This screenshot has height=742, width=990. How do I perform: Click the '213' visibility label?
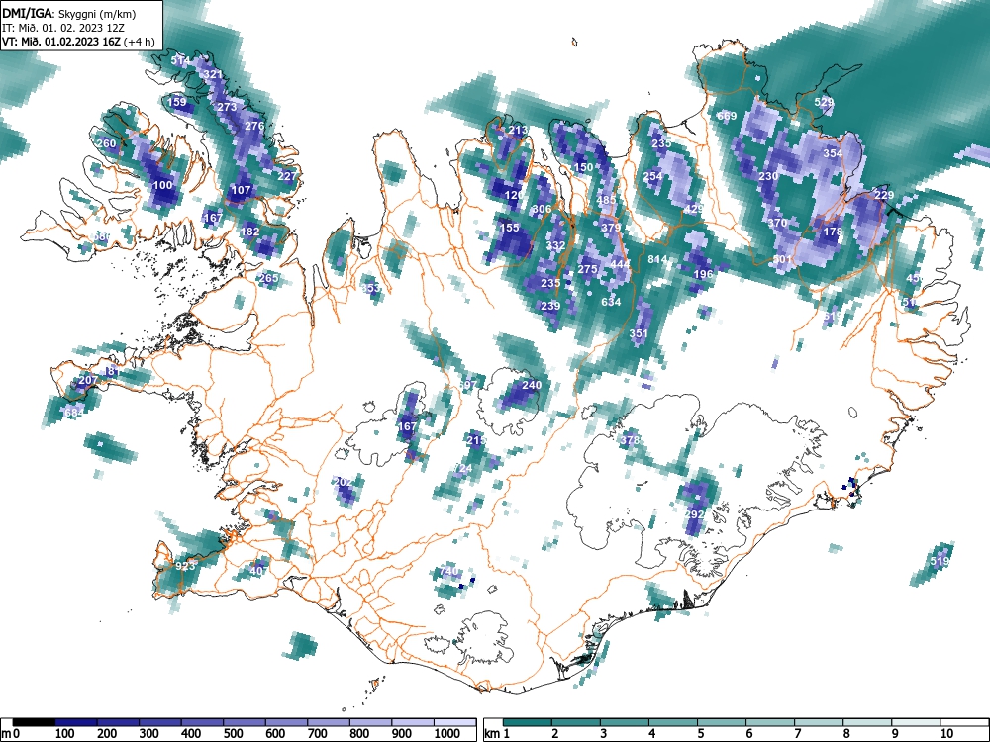click(x=518, y=130)
